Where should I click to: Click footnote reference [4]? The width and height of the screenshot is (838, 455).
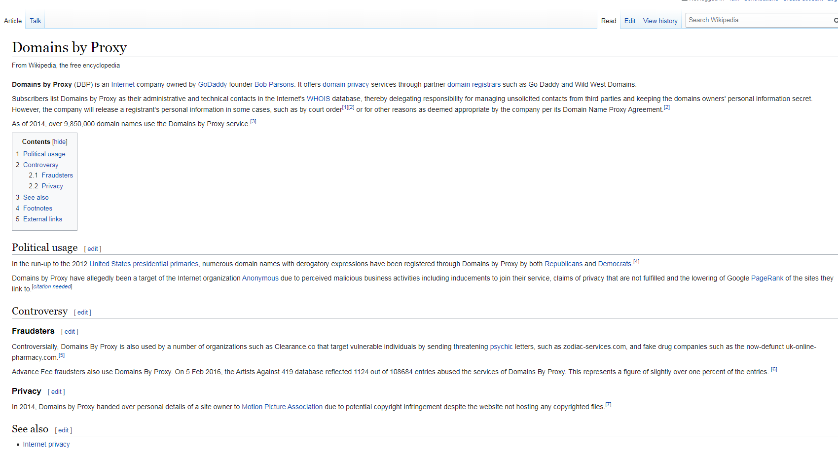(636, 262)
